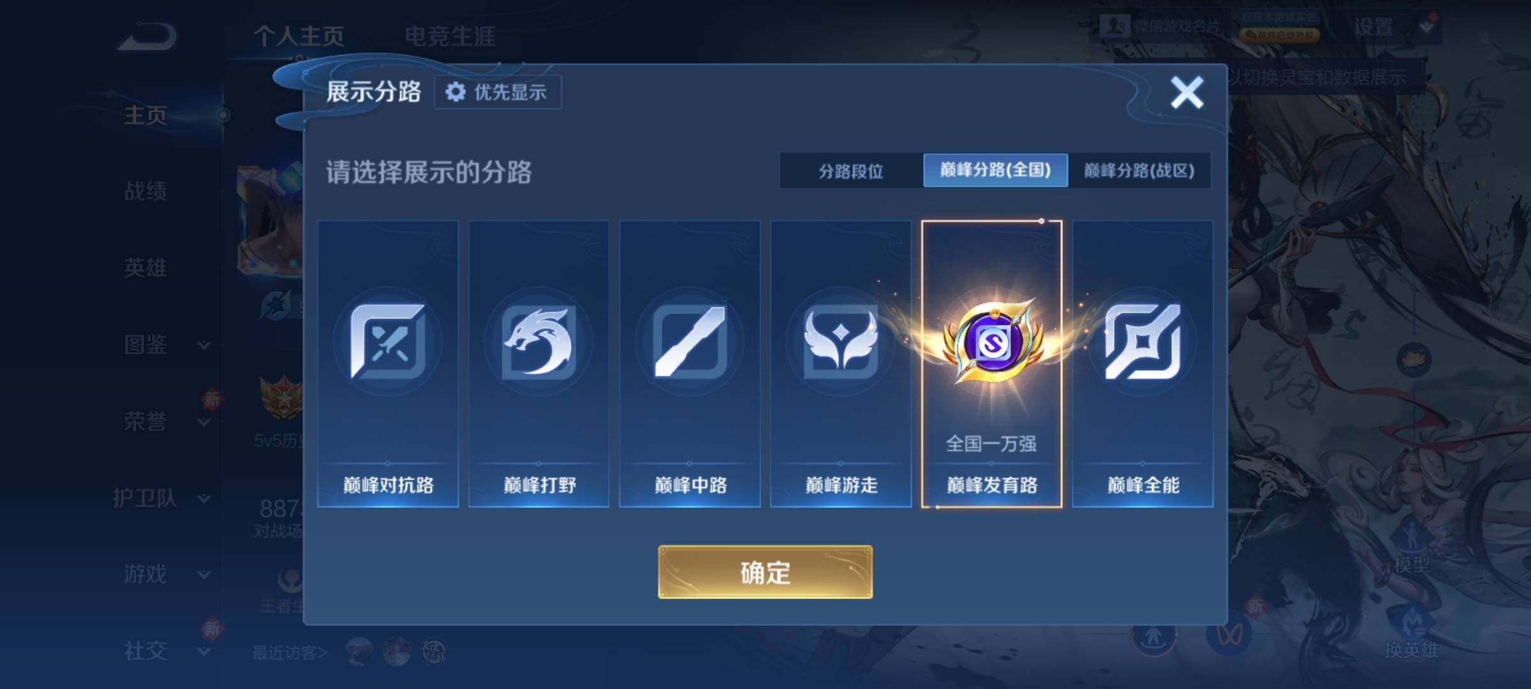Open 优先显示 gear settings

coord(498,93)
